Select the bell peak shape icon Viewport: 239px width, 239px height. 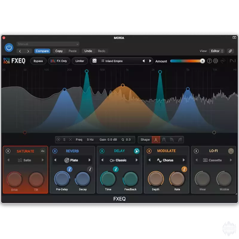pos(156,140)
